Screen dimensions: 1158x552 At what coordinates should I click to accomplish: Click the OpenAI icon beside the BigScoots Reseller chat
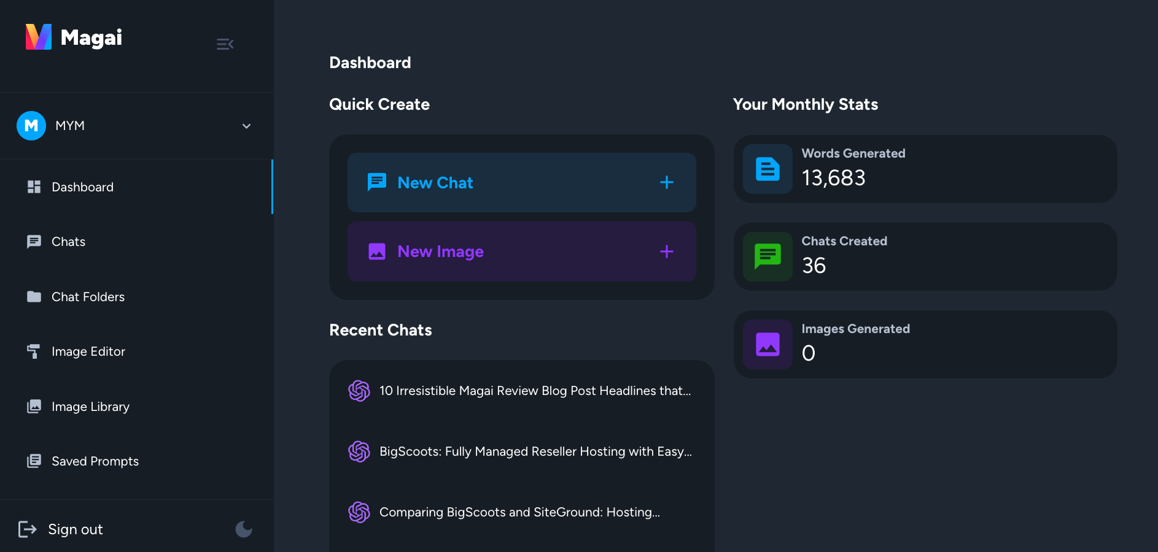pyautogui.click(x=359, y=451)
